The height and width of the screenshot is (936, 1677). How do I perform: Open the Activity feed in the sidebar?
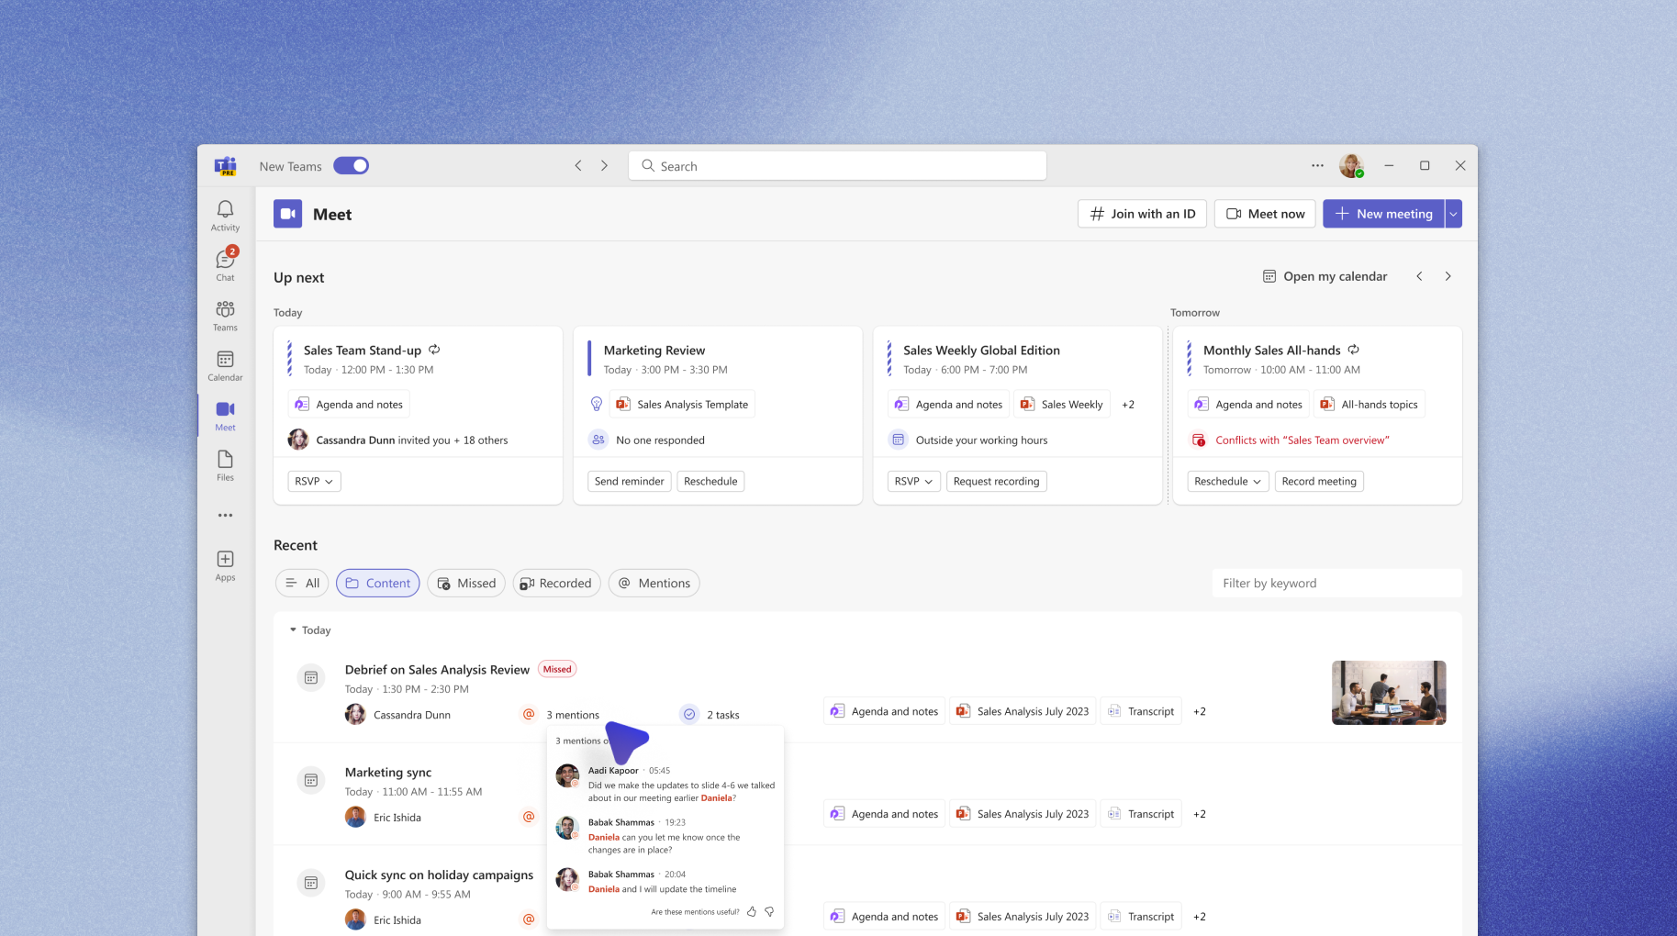(225, 216)
